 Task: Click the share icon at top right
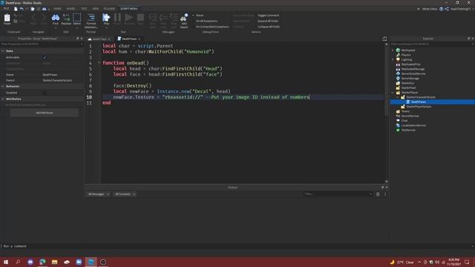[447, 9]
